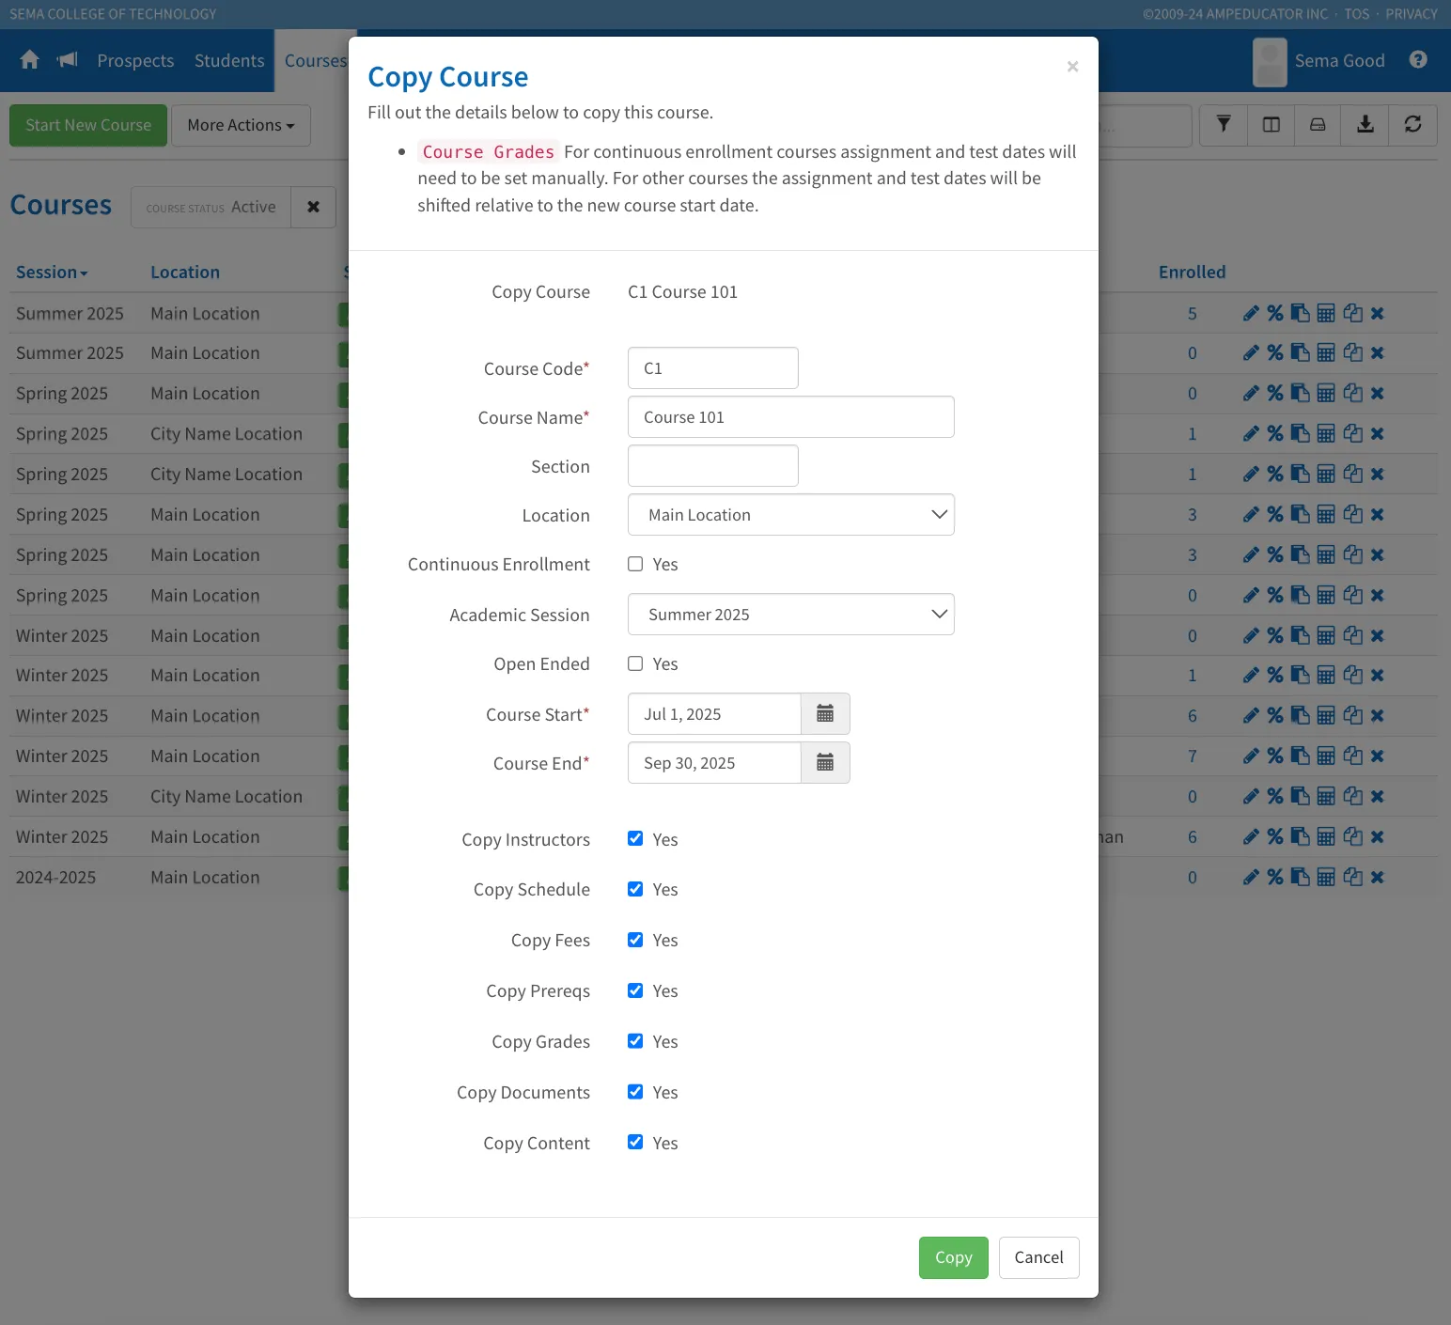This screenshot has height=1325, width=1451.
Task: Click the green Copy button
Action: [x=954, y=1257]
